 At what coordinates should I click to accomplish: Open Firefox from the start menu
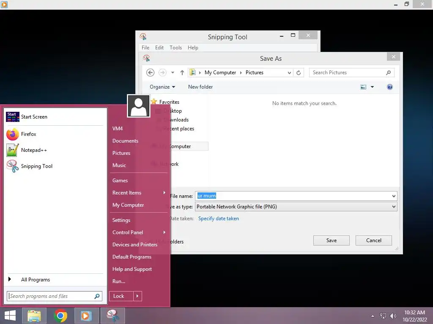55,134
